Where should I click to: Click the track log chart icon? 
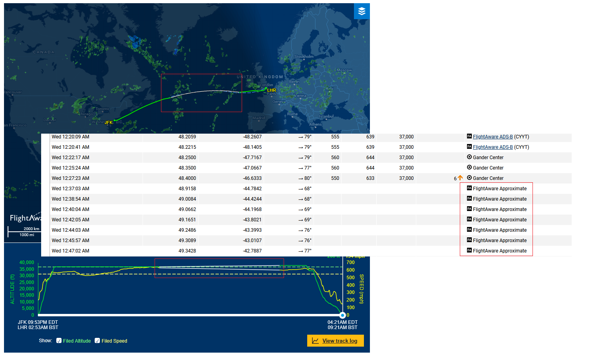pos(315,341)
